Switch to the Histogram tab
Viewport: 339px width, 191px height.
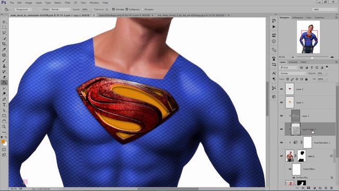pyautogui.click(x=298, y=18)
